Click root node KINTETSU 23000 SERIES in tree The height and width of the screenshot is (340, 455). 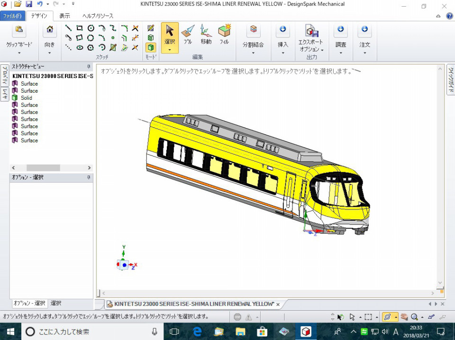(53, 76)
